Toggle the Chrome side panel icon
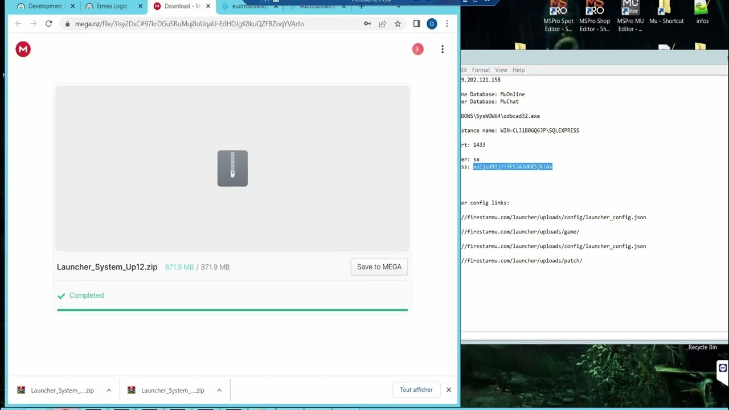Image resolution: width=729 pixels, height=410 pixels. point(416,24)
